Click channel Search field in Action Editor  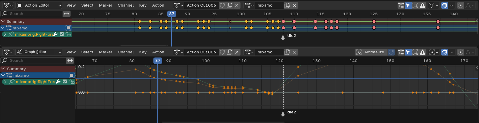coord(32,13)
